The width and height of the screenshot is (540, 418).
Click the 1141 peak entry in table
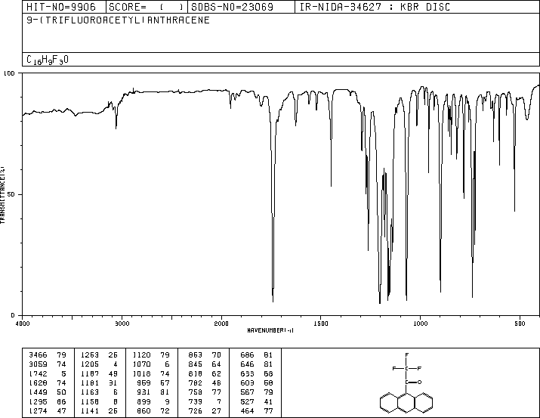100,411
